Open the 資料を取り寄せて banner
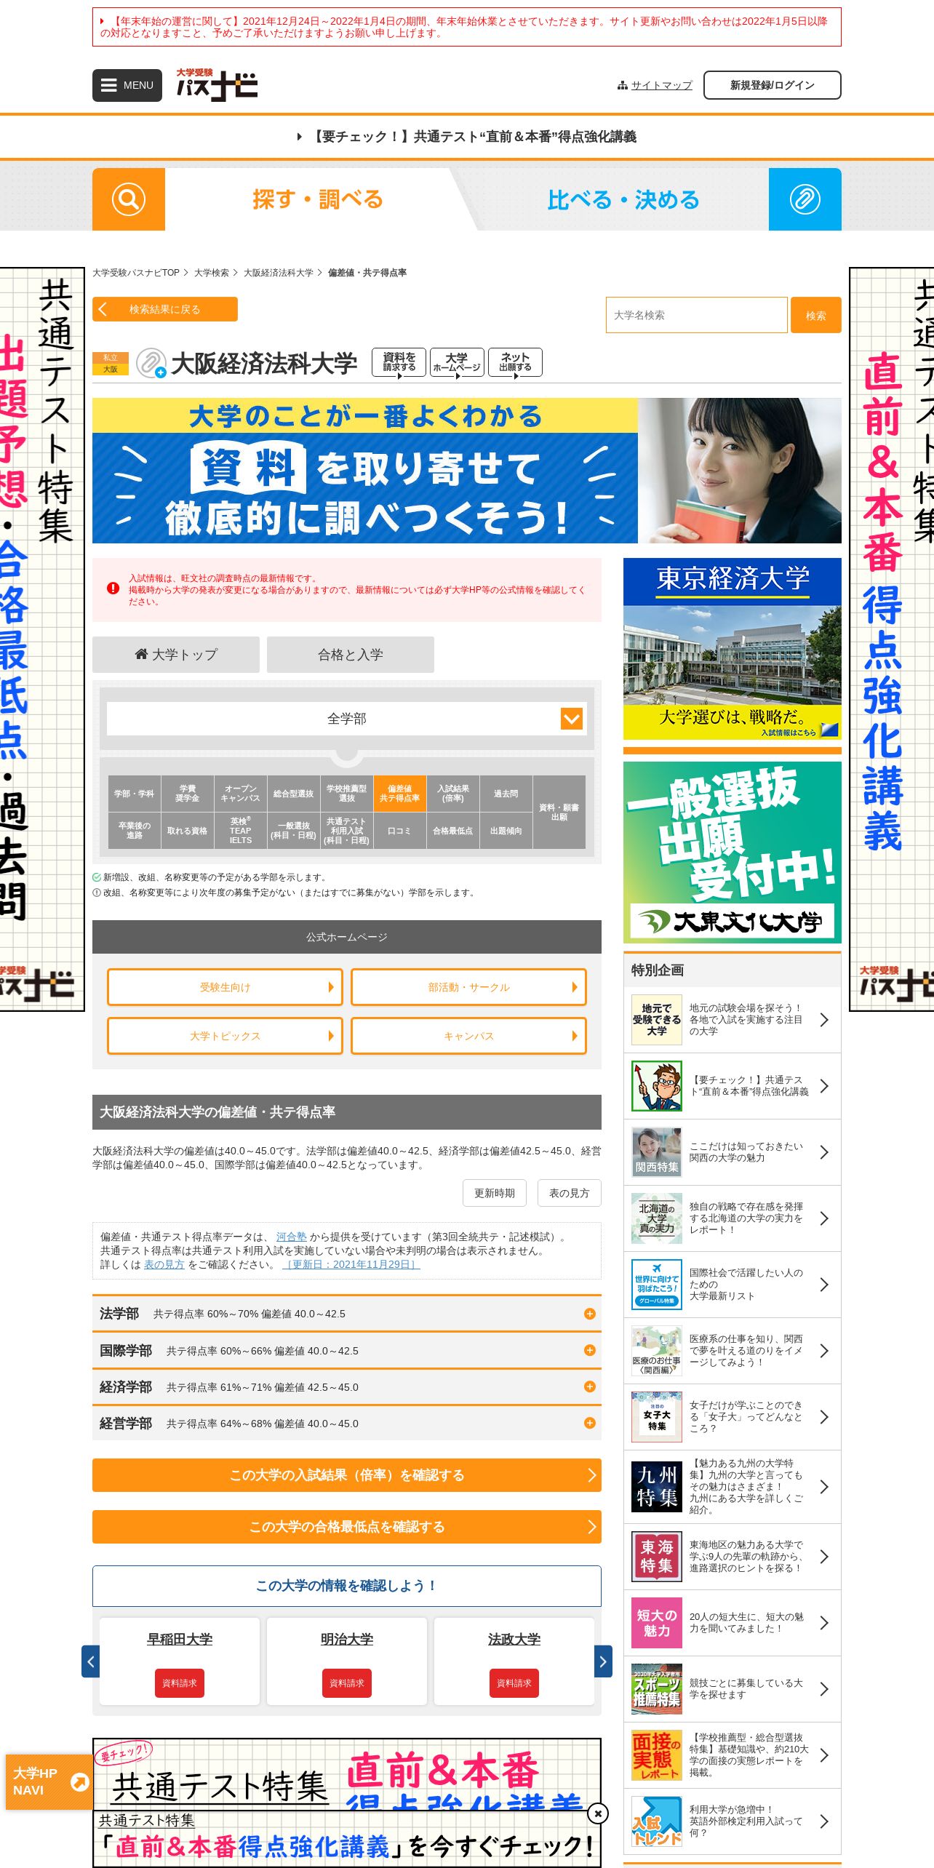The image size is (934, 1868). [x=467, y=471]
